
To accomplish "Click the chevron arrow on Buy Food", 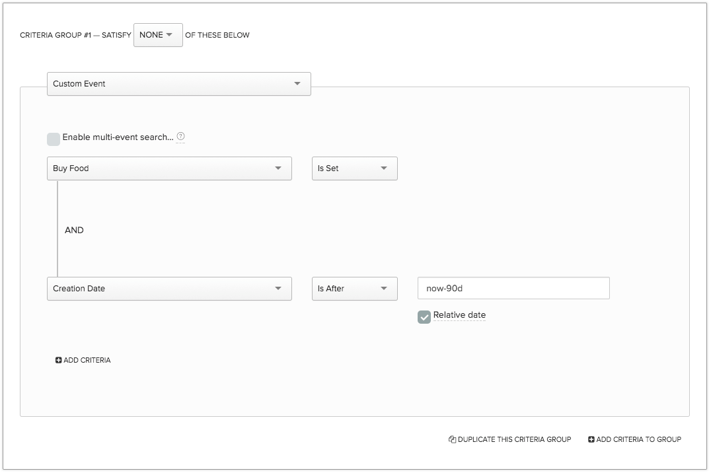I will pyautogui.click(x=279, y=168).
